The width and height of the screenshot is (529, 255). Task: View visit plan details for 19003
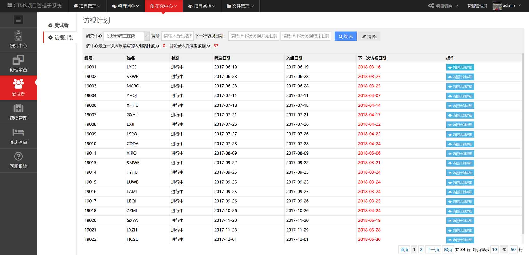point(460,86)
